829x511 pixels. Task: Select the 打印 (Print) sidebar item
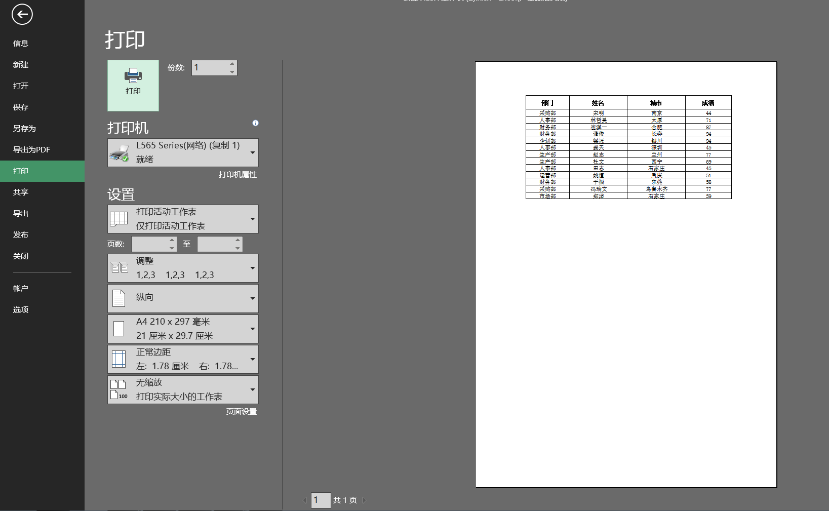42,171
